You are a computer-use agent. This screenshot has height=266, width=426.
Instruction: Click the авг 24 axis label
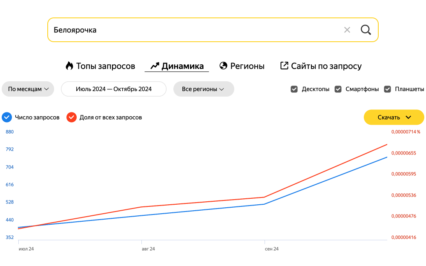[x=148, y=249]
